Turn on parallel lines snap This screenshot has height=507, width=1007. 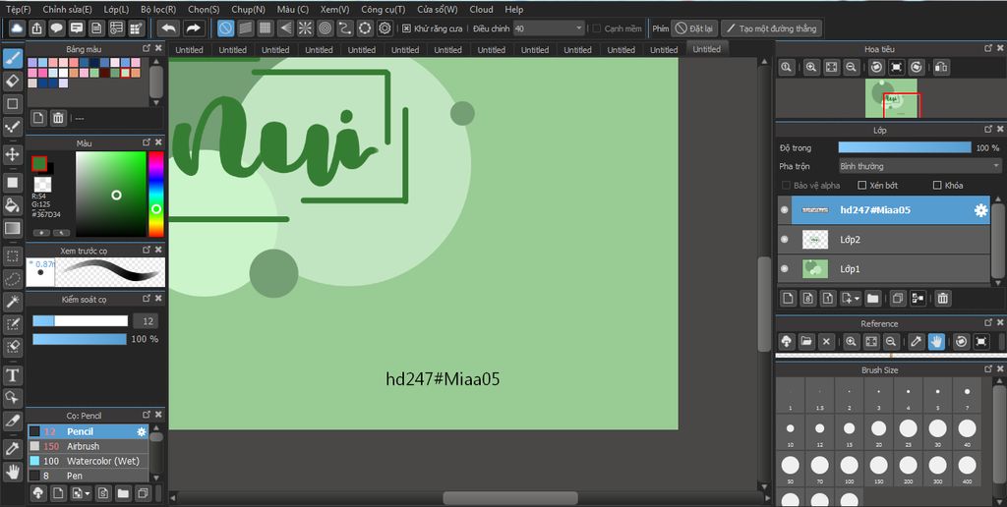coord(245,28)
